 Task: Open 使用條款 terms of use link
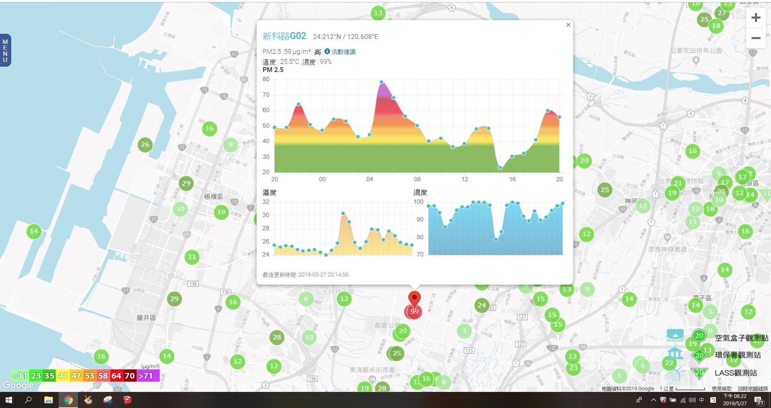pyautogui.click(x=722, y=389)
